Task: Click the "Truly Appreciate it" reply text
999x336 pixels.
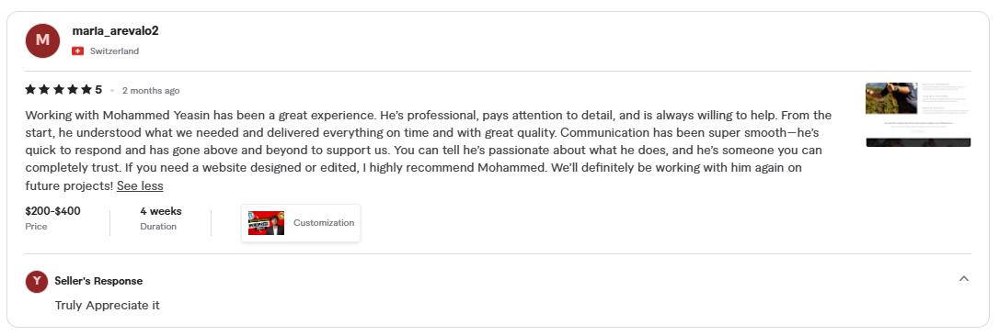Action: tap(107, 306)
